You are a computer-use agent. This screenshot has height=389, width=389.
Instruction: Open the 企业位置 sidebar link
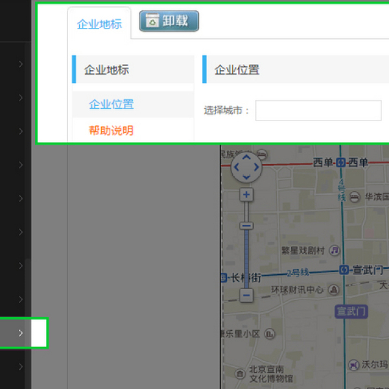(x=112, y=104)
